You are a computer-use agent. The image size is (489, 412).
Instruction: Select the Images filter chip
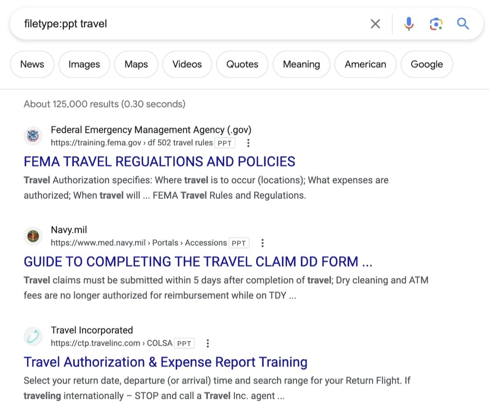[x=84, y=64]
